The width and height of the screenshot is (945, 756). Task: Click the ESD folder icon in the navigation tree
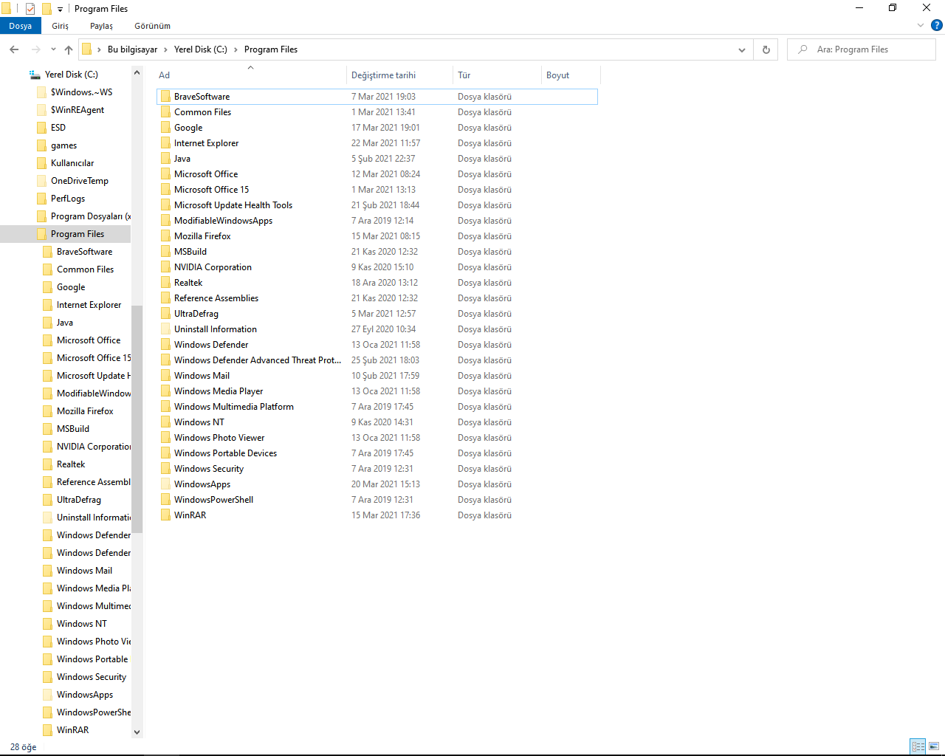[41, 128]
